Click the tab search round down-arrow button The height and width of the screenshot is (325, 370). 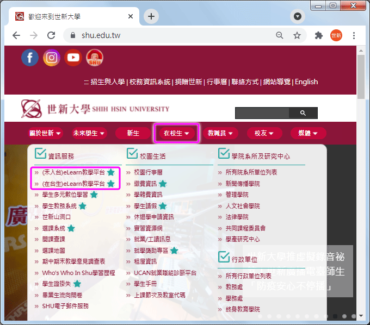(297, 16)
